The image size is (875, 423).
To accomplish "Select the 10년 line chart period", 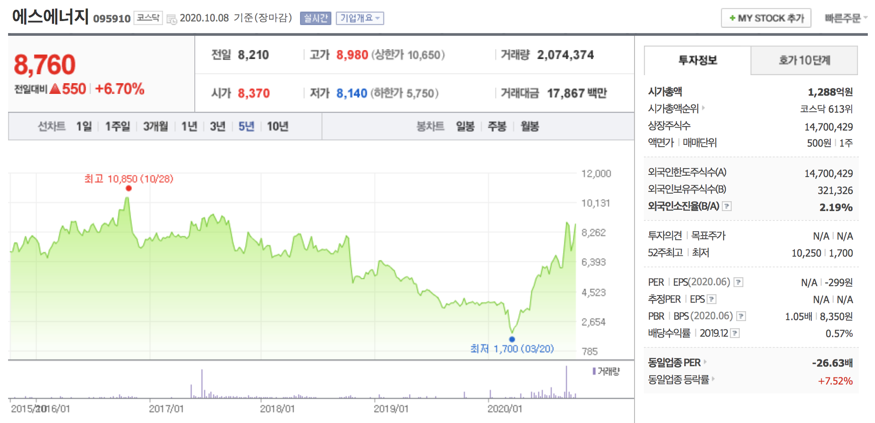I will [278, 127].
